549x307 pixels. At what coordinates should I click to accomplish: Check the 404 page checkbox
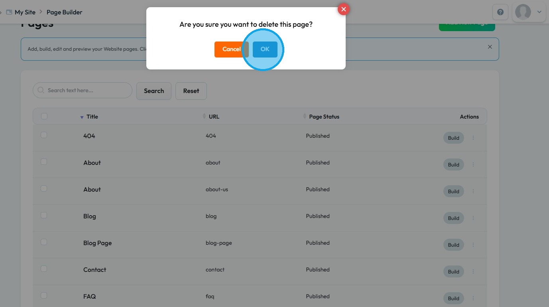click(x=44, y=135)
